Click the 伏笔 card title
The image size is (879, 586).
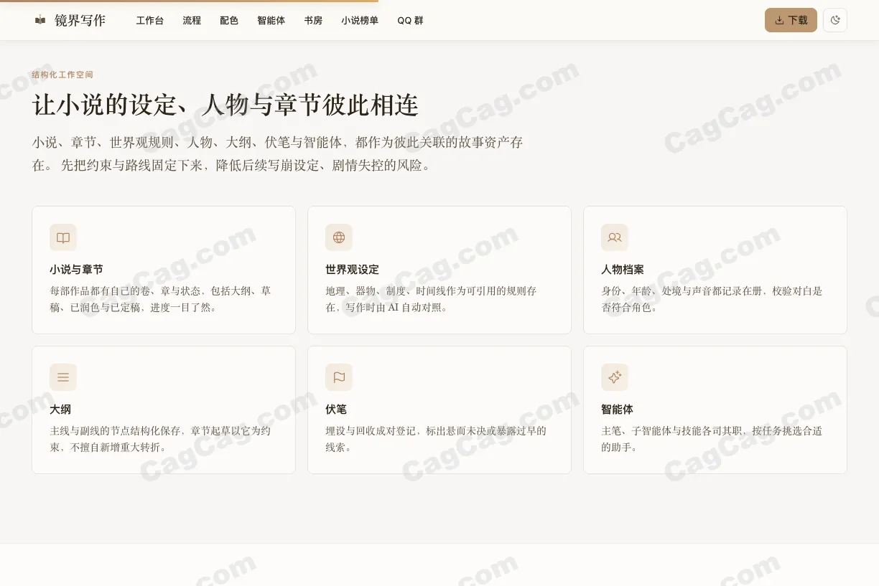pos(336,410)
